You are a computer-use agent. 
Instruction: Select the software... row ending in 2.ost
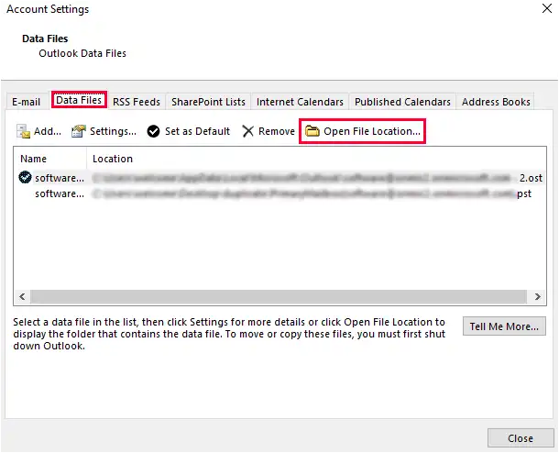coord(279,178)
